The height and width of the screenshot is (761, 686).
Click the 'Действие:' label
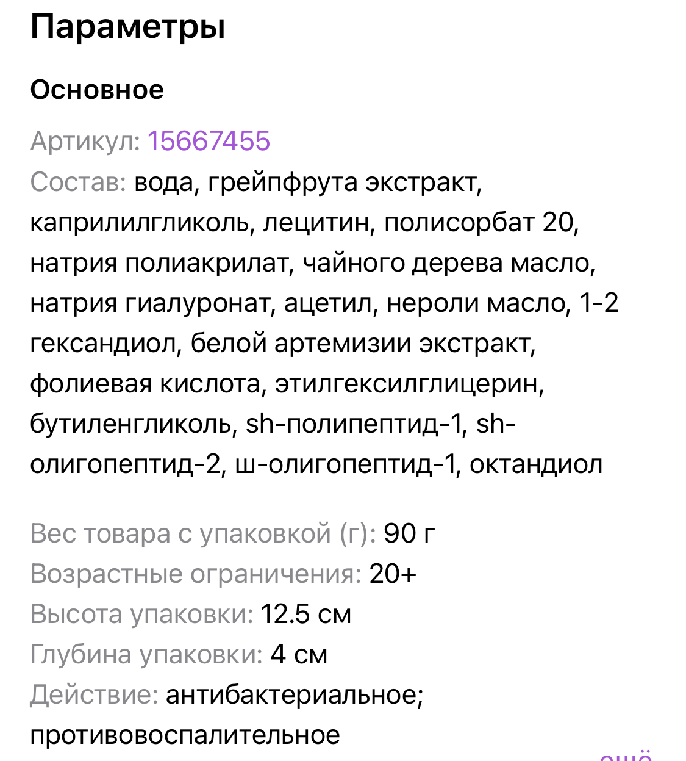click(x=95, y=694)
